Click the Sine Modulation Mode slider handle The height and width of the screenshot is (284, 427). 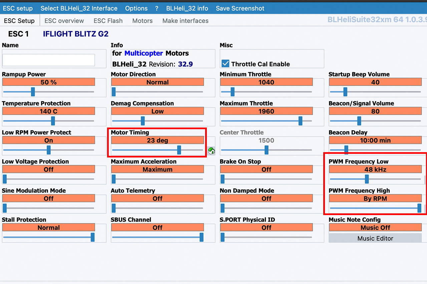click(x=5, y=208)
